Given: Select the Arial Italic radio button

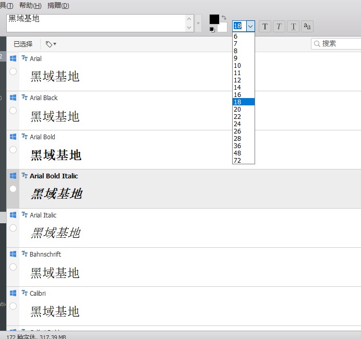Looking at the screenshot, I should point(13,228).
